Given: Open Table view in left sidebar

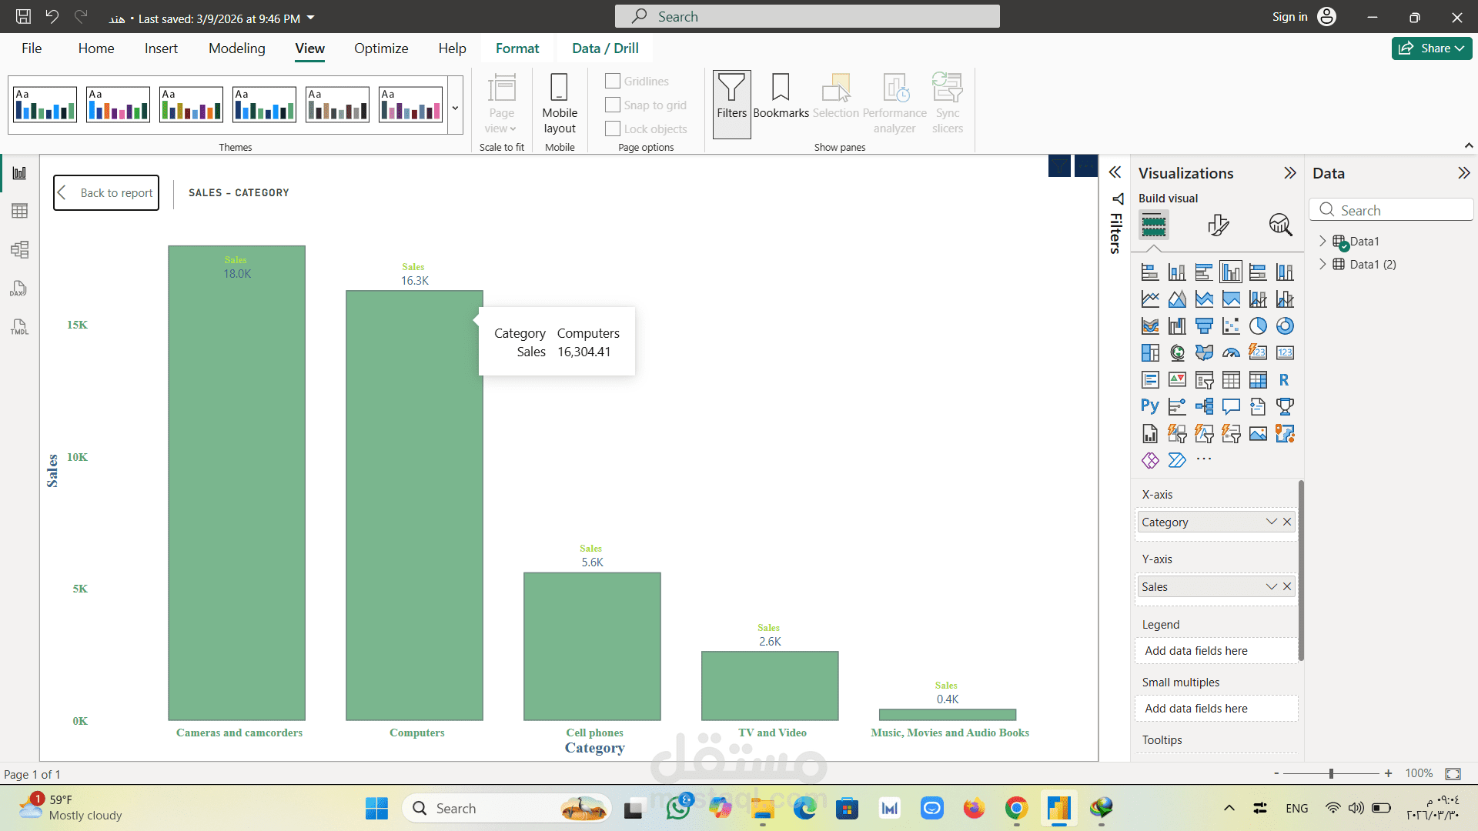Looking at the screenshot, I should [x=20, y=211].
